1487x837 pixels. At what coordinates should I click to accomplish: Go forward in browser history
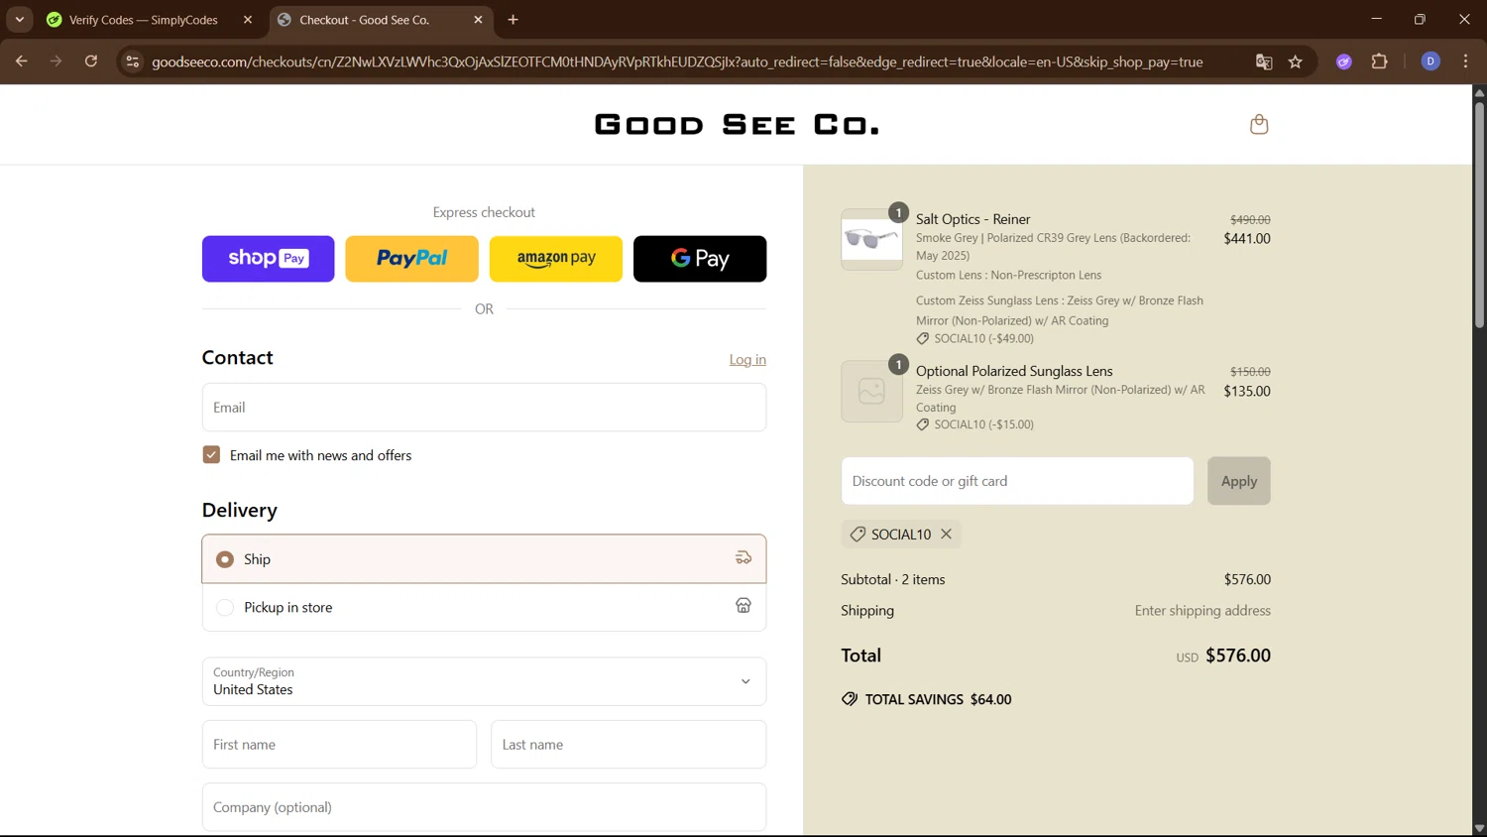coord(57,61)
